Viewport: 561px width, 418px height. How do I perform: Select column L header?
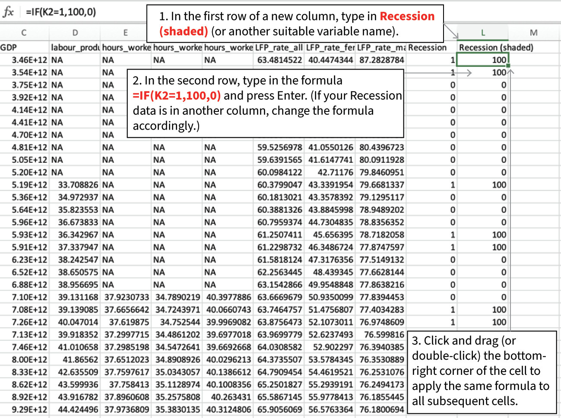pyautogui.click(x=483, y=33)
